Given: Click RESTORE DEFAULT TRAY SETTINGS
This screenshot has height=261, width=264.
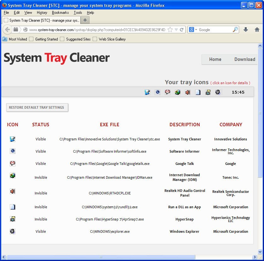Looking at the screenshot, I should pos(37,107).
